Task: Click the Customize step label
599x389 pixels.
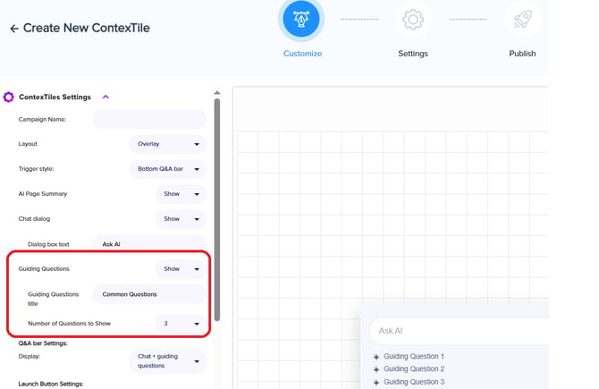Action: pyautogui.click(x=302, y=54)
